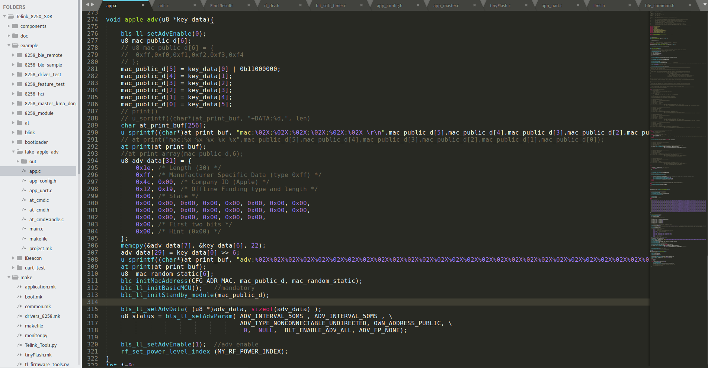Place cursor on empty line 314

pyautogui.click(x=378, y=302)
